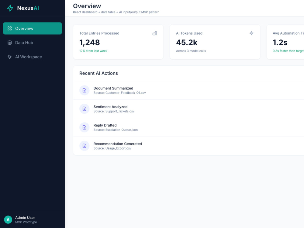Click the Across 3 model calls text
The image size is (304, 228).
pyautogui.click(x=191, y=51)
